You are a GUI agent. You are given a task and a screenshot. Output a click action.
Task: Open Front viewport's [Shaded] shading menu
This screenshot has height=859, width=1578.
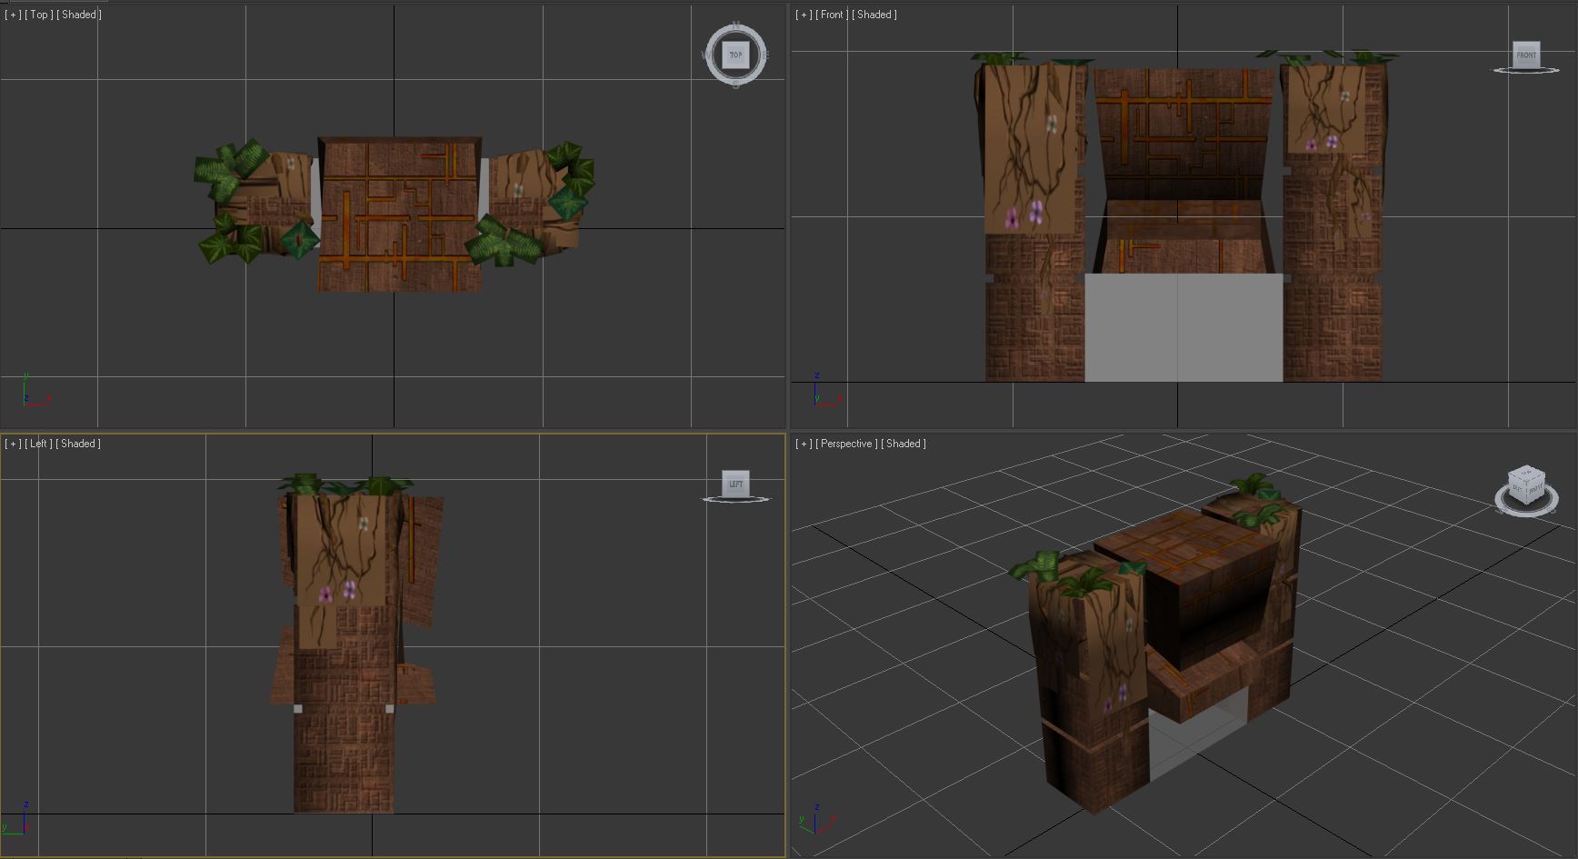pos(874,15)
